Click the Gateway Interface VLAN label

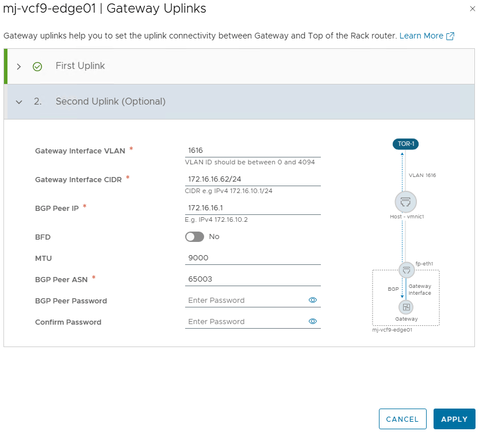click(80, 151)
